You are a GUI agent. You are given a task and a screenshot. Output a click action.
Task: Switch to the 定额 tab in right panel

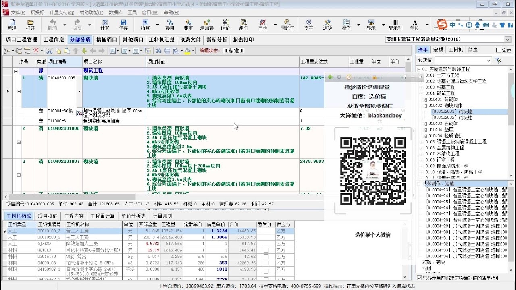(x=438, y=50)
